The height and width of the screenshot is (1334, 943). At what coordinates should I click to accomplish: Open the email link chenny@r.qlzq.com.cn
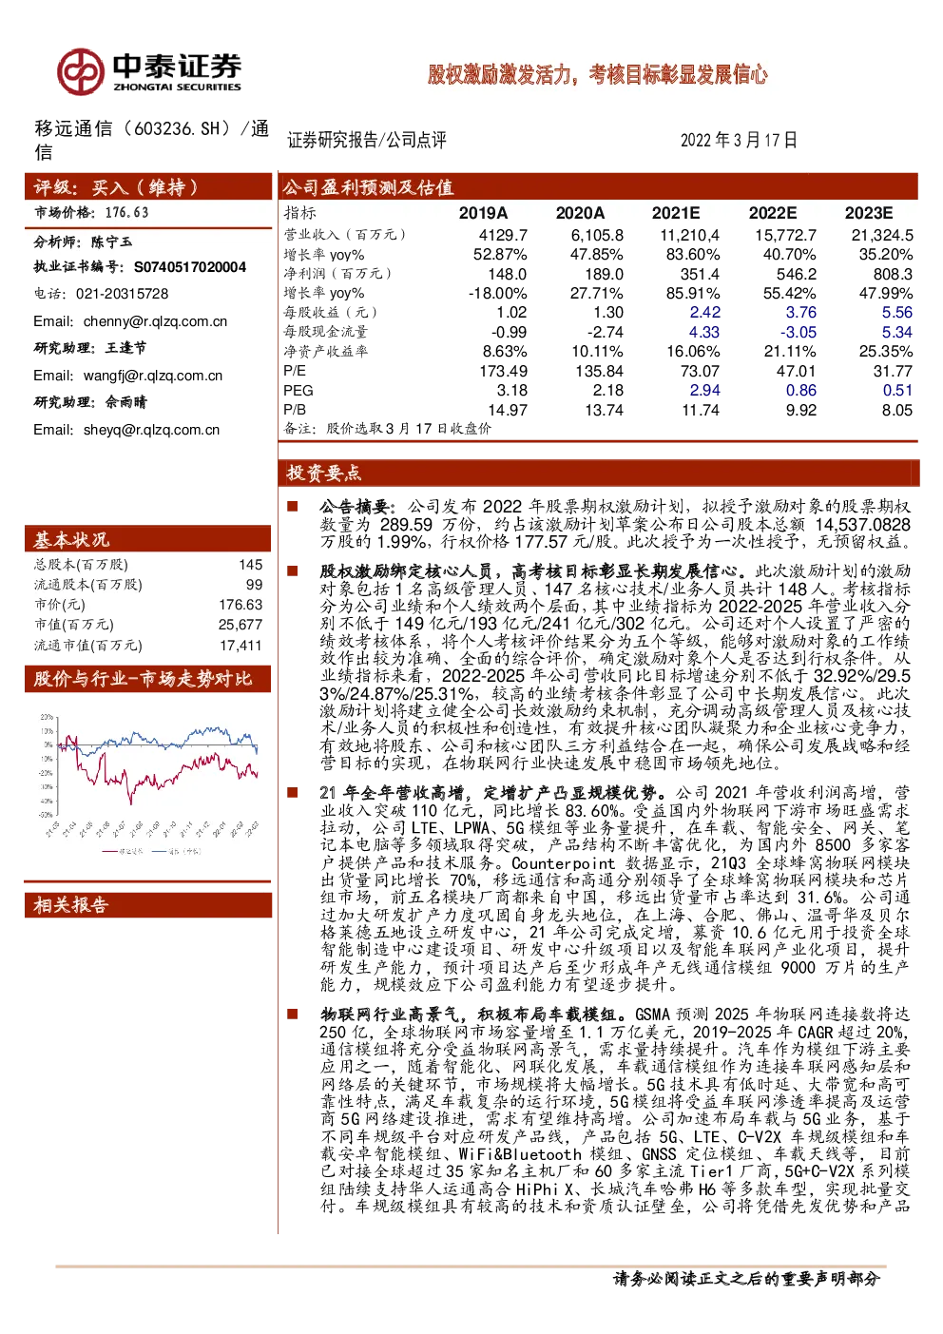click(155, 321)
